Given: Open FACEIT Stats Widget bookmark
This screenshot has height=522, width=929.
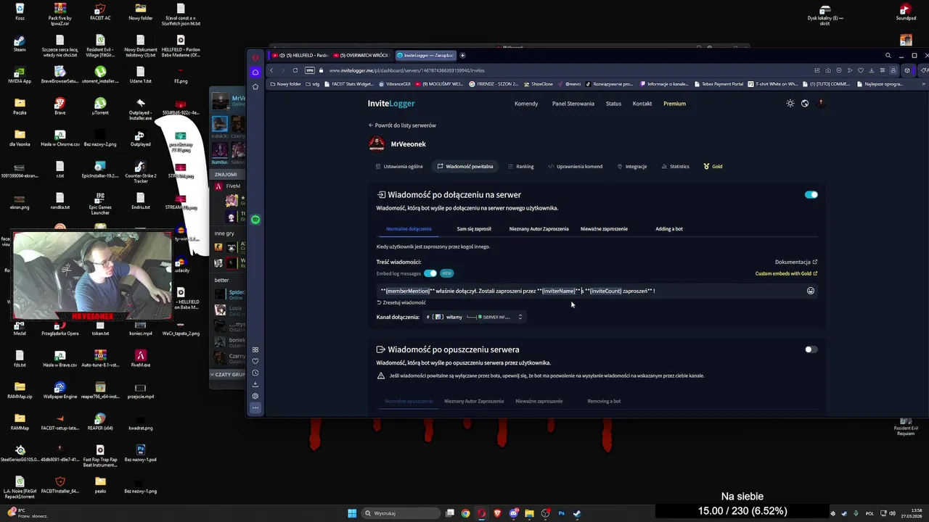Looking at the screenshot, I should tap(349, 84).
